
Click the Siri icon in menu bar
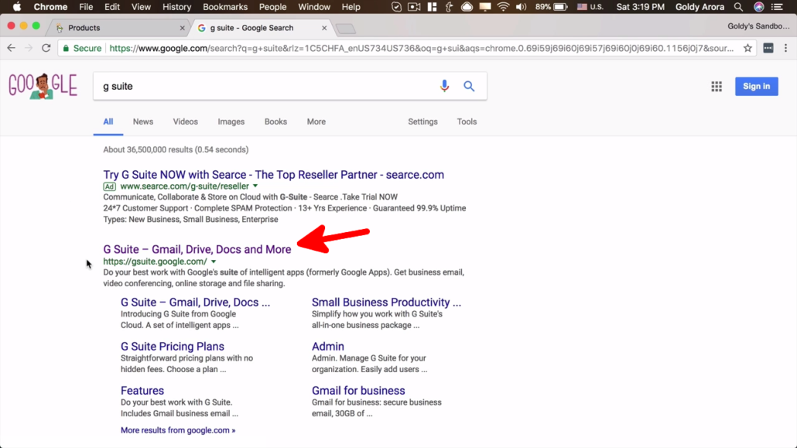point(758,7)
